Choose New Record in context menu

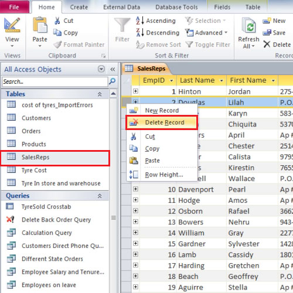tap(162, 110)
